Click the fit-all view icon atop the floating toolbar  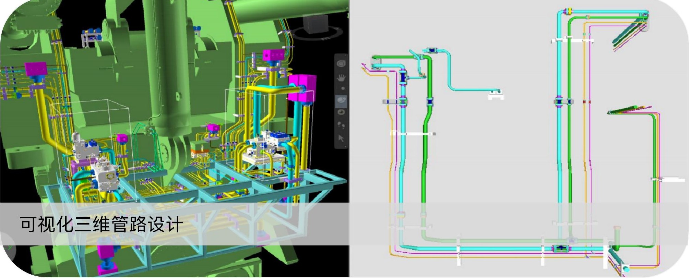341,64
